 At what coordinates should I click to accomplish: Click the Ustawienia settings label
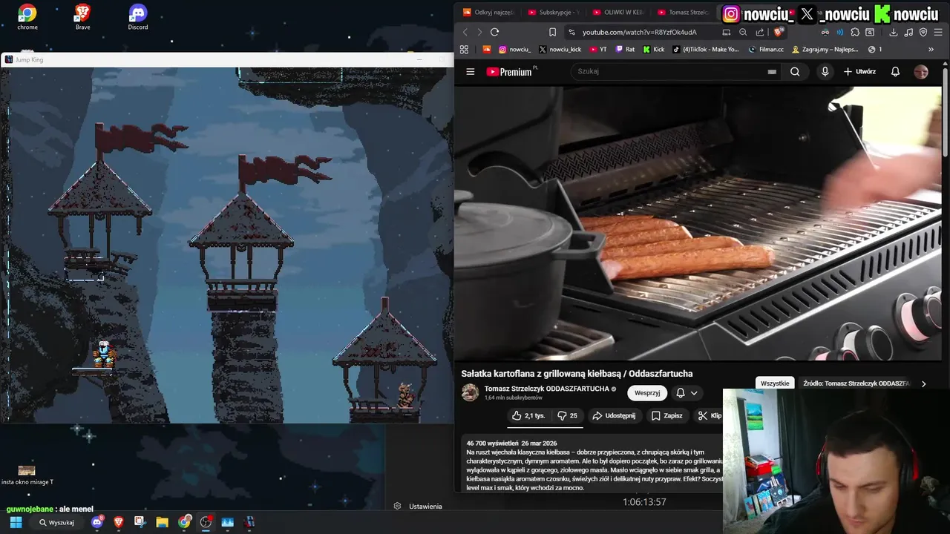(425, 506)
